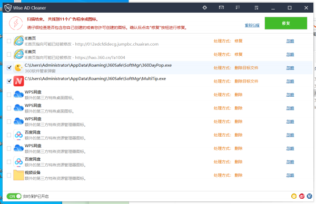Image resolution: width=316 pixels, height=204 pixels.
Task: Open the menu list icon in title bar
Action: click(256, 8)
